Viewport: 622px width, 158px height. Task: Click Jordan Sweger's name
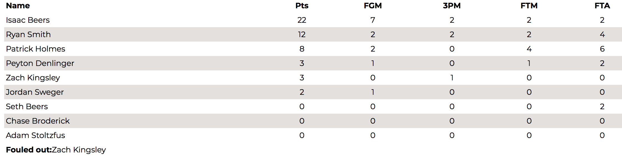tap(35, 92)
